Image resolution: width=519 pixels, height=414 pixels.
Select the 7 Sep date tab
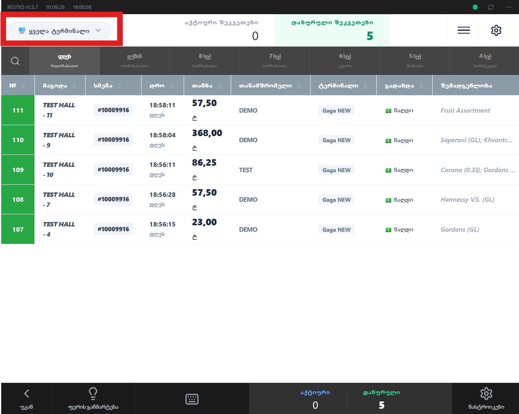(275, 61)
